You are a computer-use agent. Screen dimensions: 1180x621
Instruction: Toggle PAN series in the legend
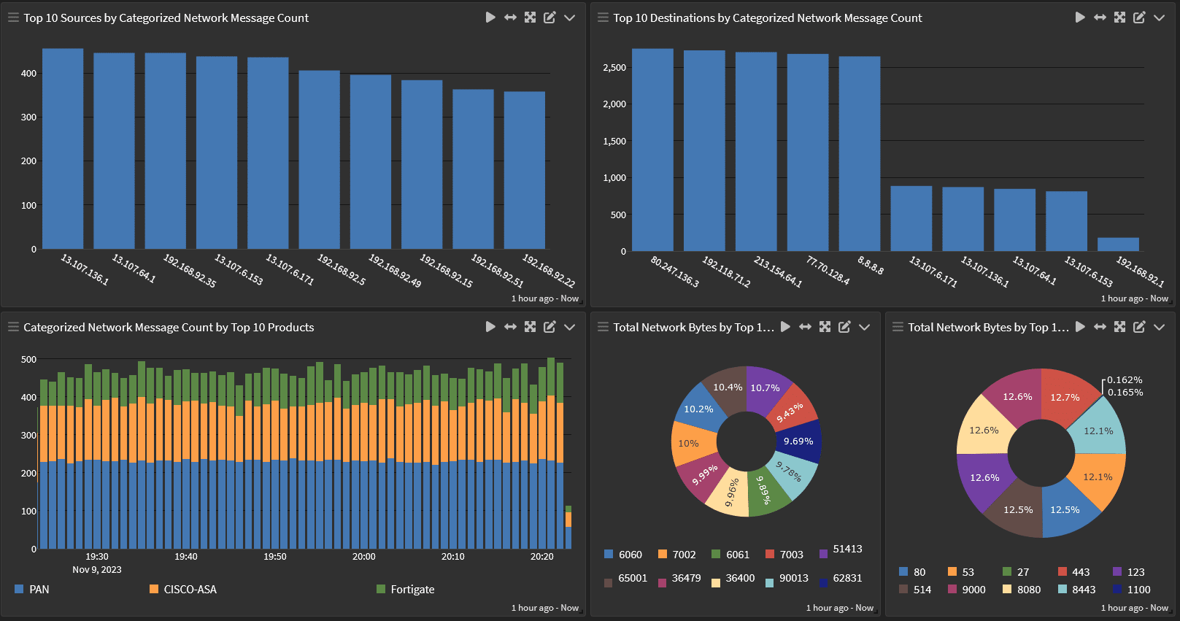32,589
